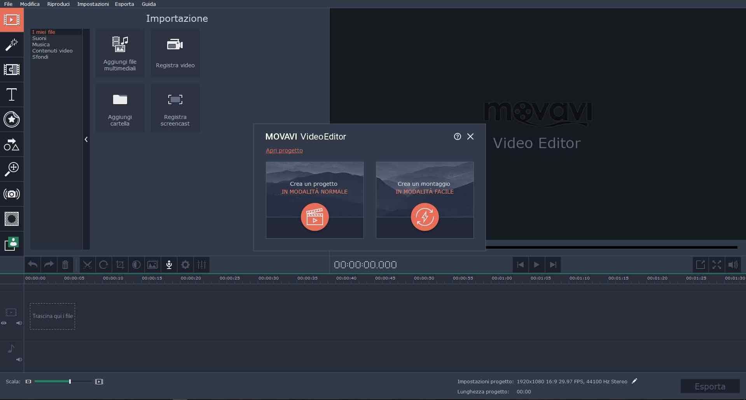Collapse the import categories panel arrow
Screen dimensions: 746x400
click(x=86, y=139)
